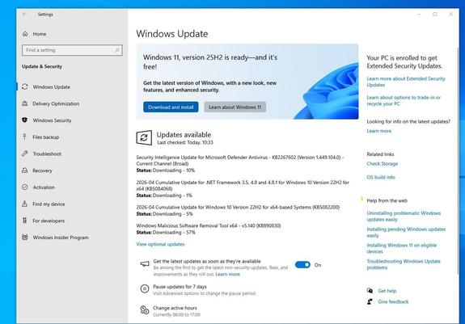
Task: Select Activation in the sidebar
Action: pos(44,187)
